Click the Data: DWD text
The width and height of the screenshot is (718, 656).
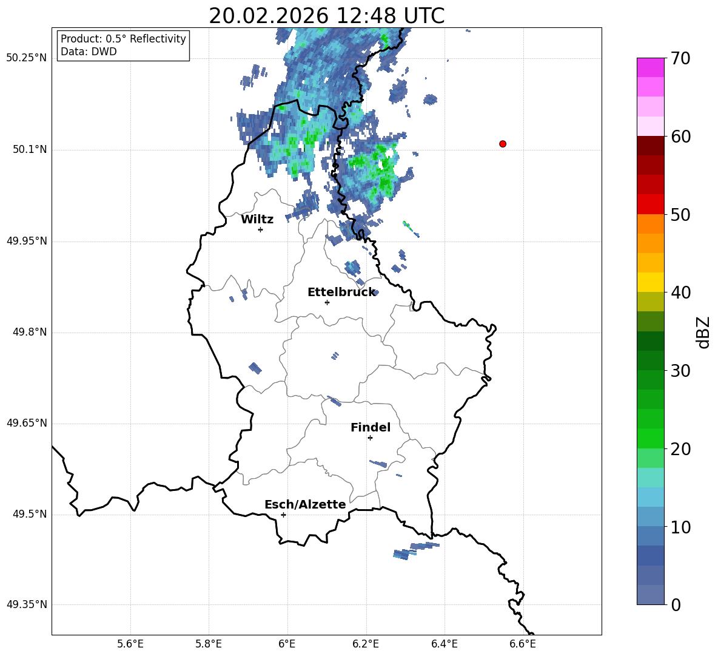tap(89, 52)
